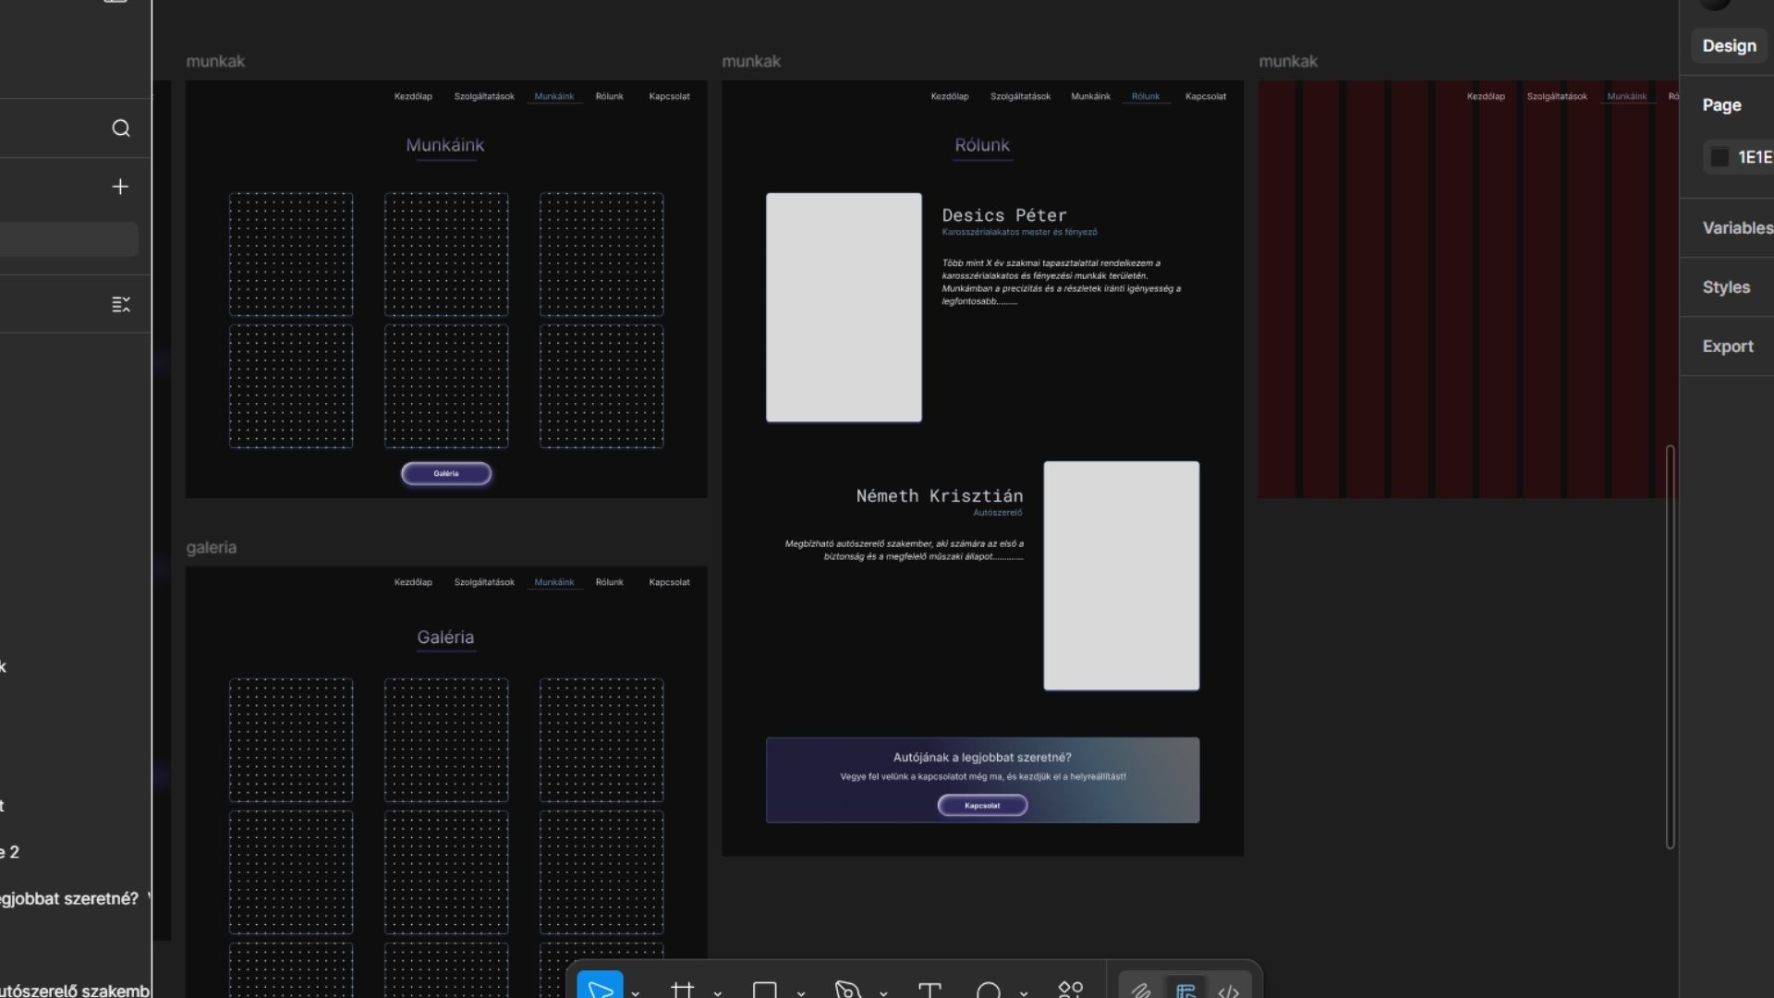The image size is (1774, 998).
Task: Switch to Design mode toggle
Action: click(x=1185, y=991)
